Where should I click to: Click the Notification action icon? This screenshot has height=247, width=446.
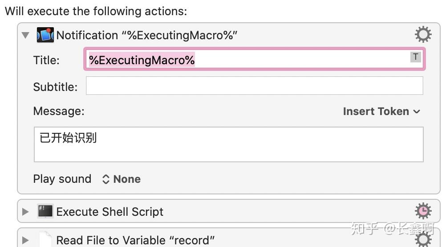click(x=45, y=35)
